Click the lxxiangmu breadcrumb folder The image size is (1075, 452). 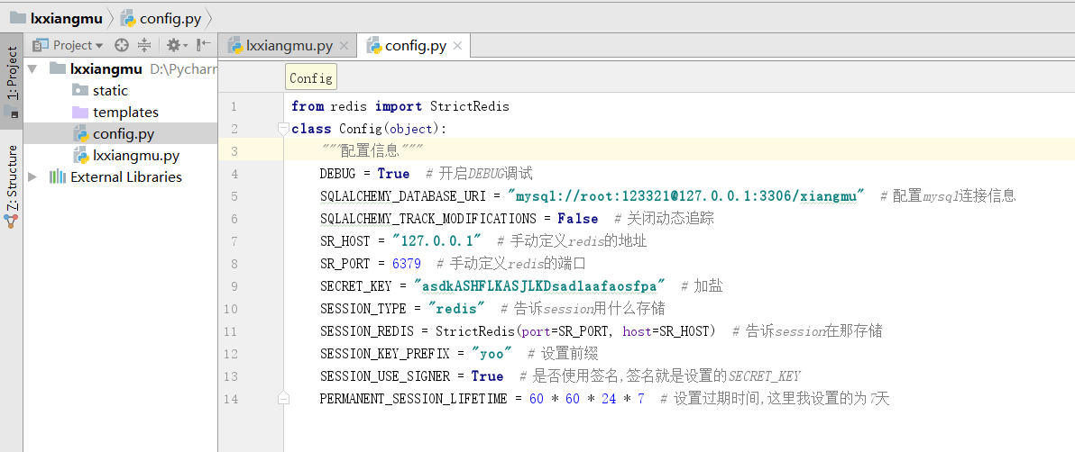[56, 18]
